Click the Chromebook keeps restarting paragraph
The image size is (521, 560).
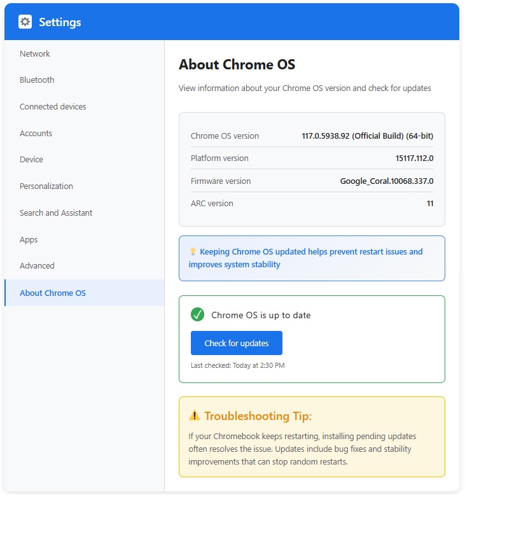click(302, 449)
